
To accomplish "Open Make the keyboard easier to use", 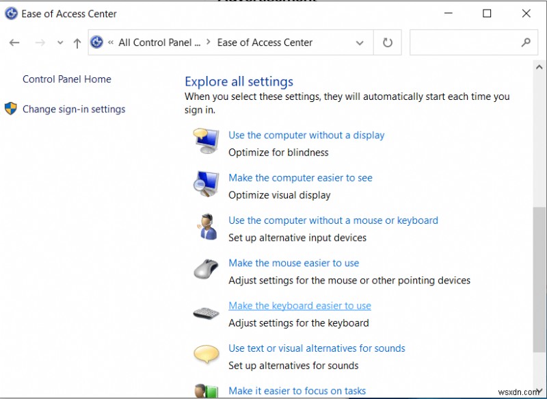I will point(299,305).
